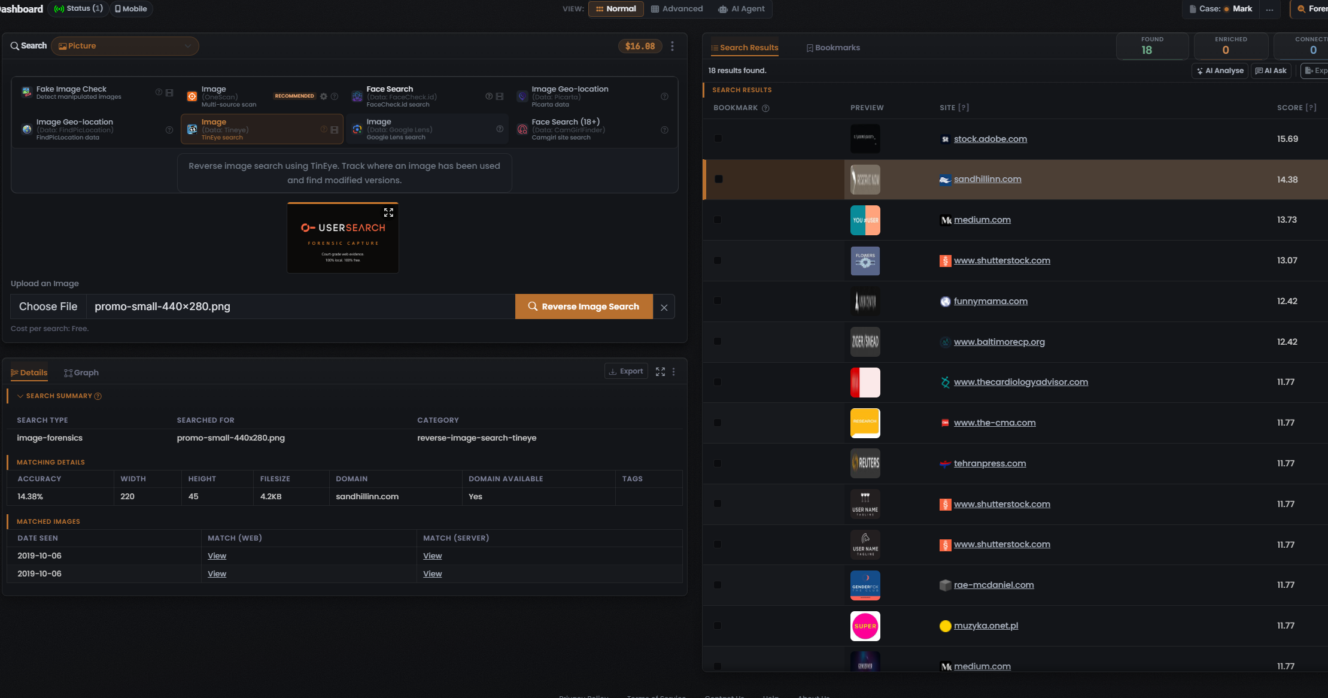
Task: Bookmark the www.the-cma.com result
Action: [718, 423]
